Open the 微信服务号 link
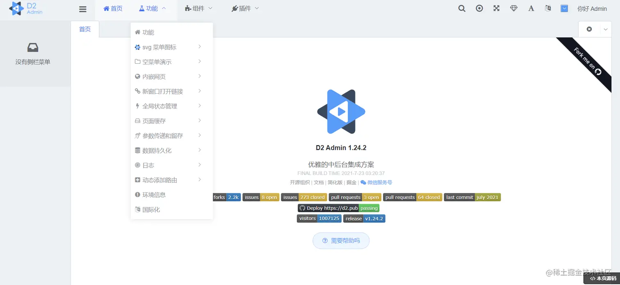Image resolution: width=620 pixels, height=285 pixels. [376, 182]
